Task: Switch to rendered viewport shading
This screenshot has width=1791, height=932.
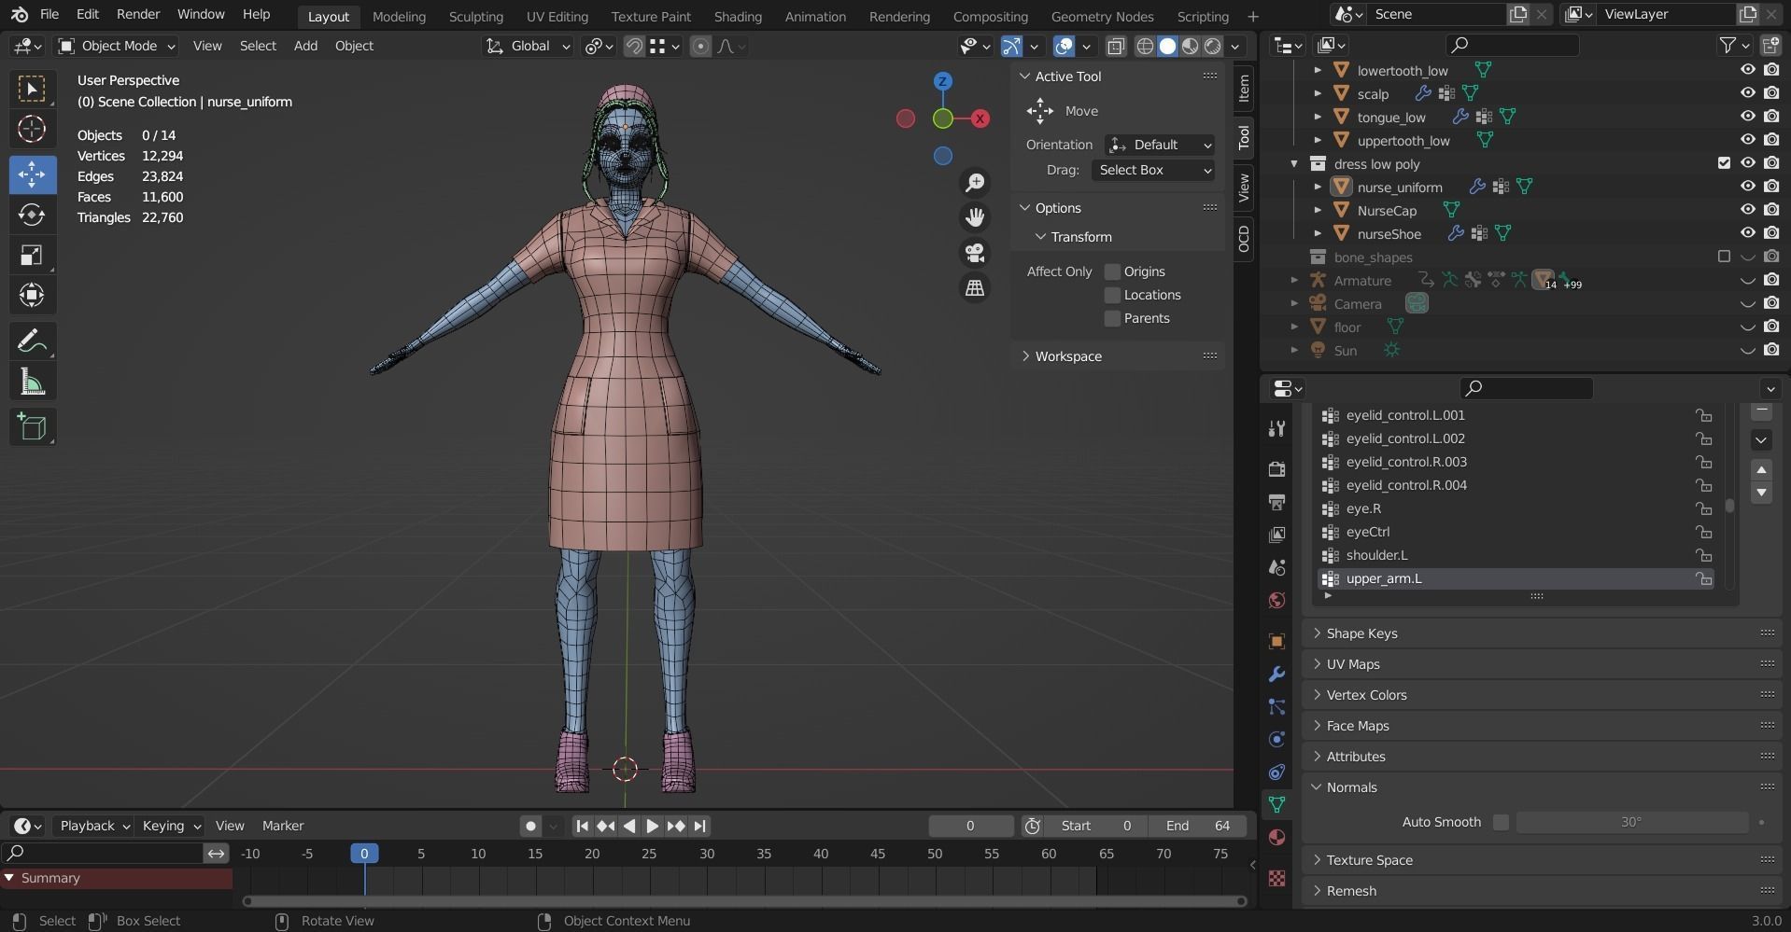Action: tap(1213, 46)
